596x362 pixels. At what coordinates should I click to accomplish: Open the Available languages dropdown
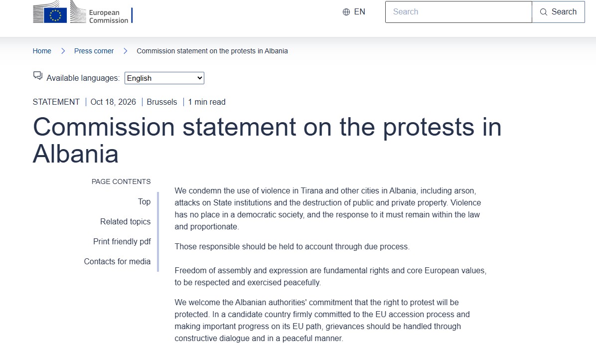(164, 78)
